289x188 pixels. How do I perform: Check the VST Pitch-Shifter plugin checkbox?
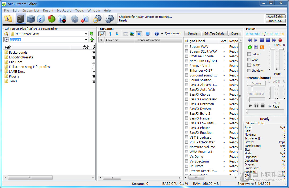pos(186,142)
